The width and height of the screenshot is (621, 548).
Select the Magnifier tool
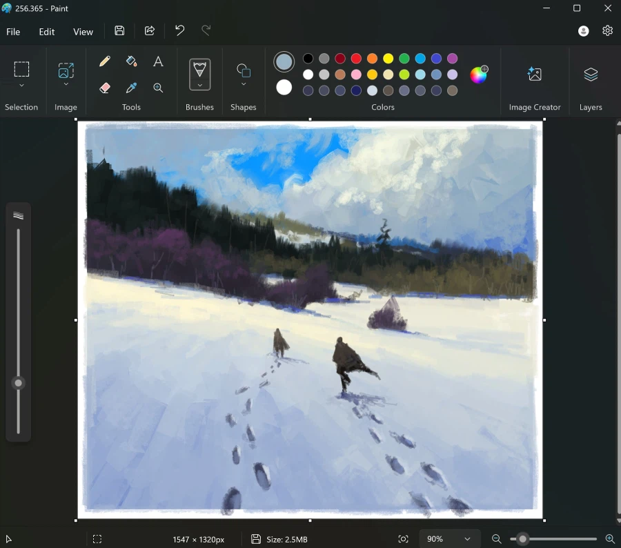tap(158, 88)
